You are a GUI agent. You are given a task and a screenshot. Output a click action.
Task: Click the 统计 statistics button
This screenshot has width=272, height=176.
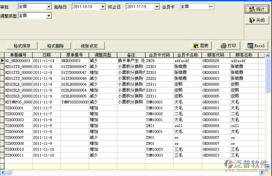[x=257, y=9]
